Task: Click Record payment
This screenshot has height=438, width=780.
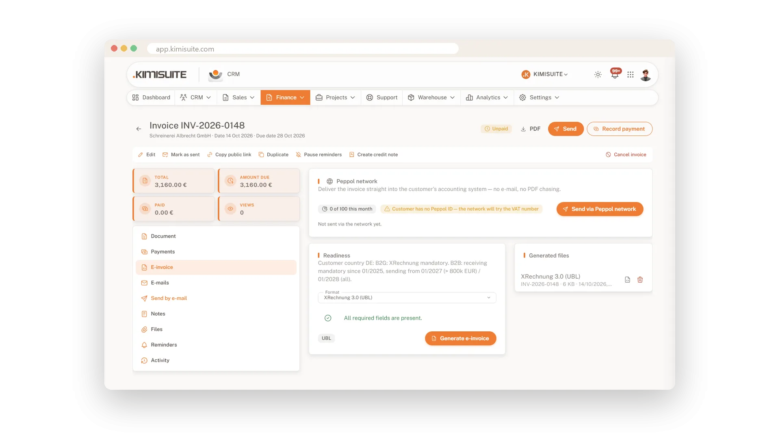Action: [620, 129]
